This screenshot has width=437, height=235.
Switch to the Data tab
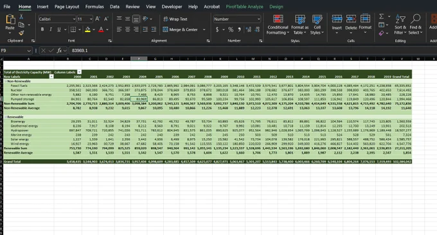point(114,6)
